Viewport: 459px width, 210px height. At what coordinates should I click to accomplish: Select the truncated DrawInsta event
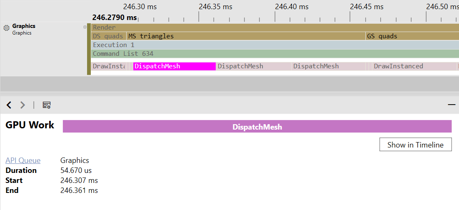pos(109,66)
